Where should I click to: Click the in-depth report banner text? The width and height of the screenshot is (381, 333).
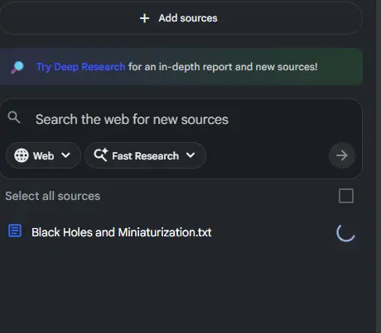point(223,67)
